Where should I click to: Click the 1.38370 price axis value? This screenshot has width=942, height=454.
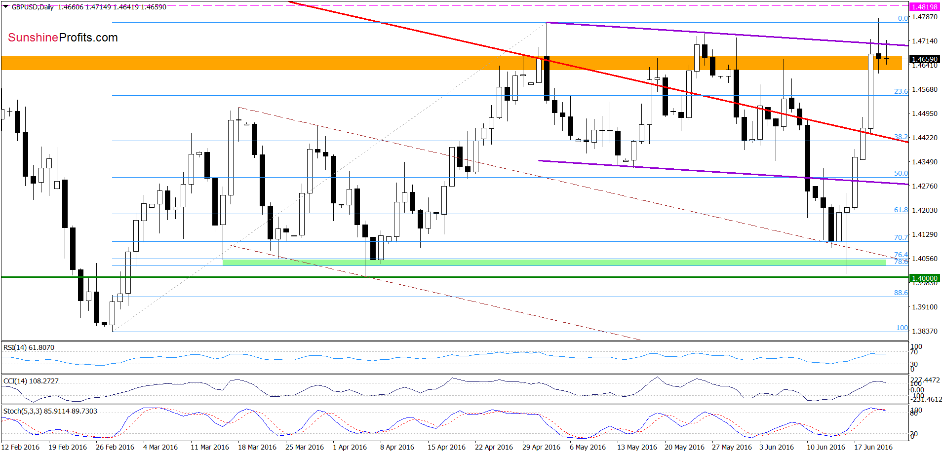click(925, 331)
